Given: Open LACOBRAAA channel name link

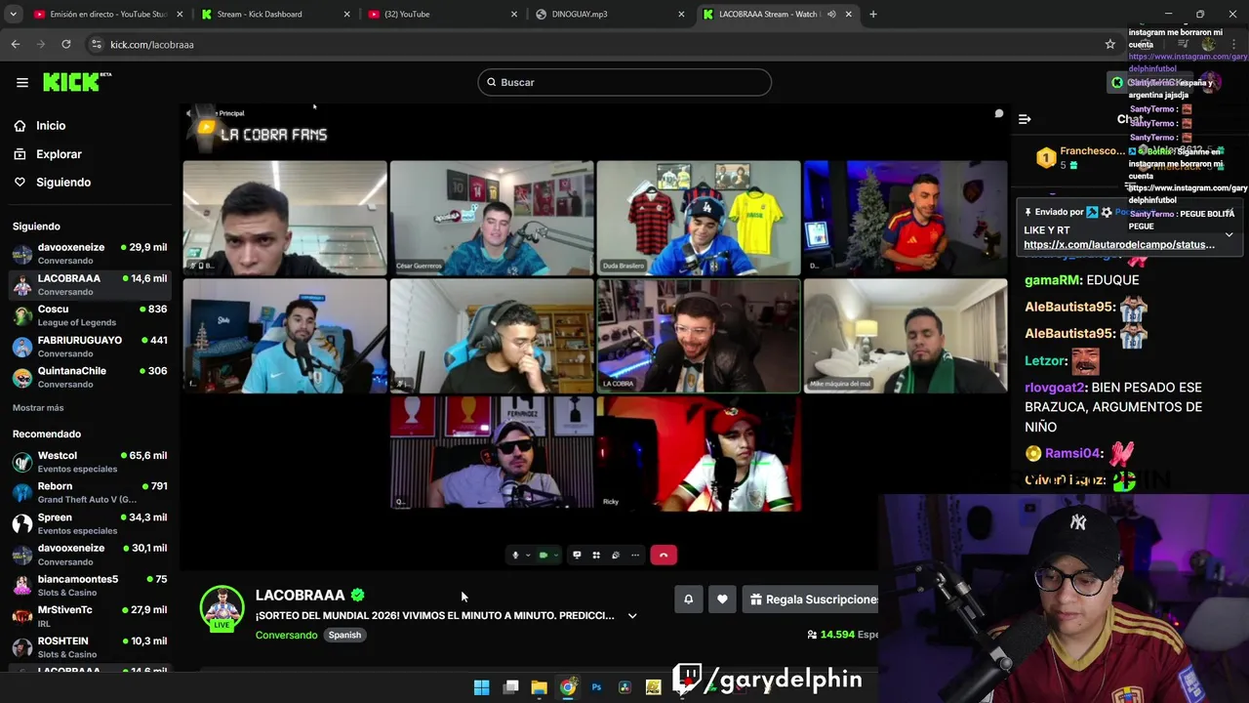Looking at the screenshot, I should tap(300, 596).
